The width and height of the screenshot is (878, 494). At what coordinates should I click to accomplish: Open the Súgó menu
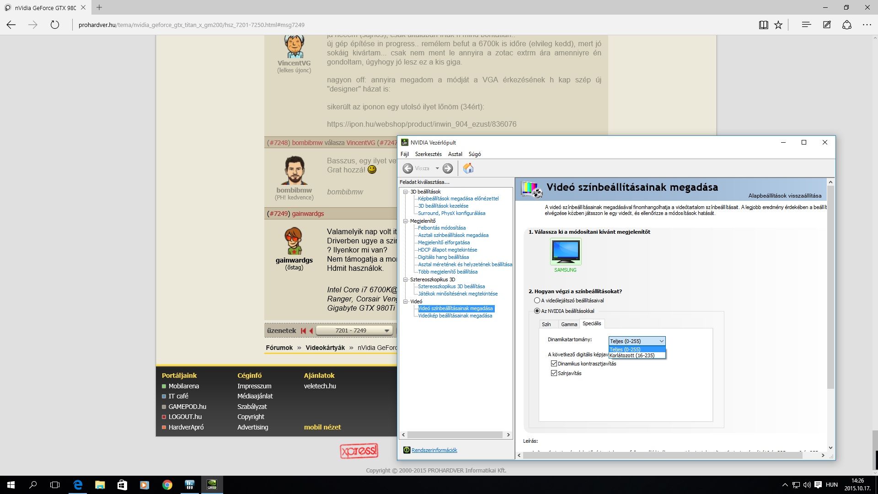click(x=475, y=154)
